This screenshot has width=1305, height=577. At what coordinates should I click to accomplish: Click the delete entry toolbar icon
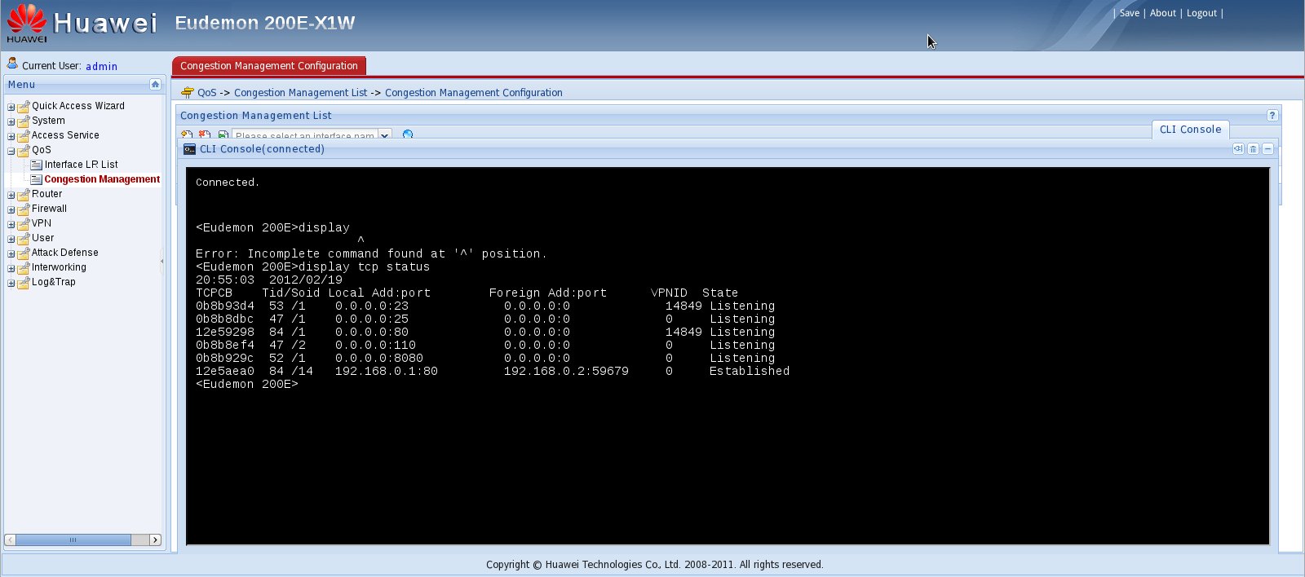click(x=205, y=135)
